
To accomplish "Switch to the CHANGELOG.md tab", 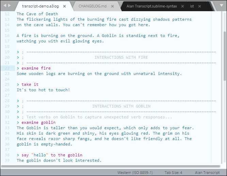I will click(93, 6).
